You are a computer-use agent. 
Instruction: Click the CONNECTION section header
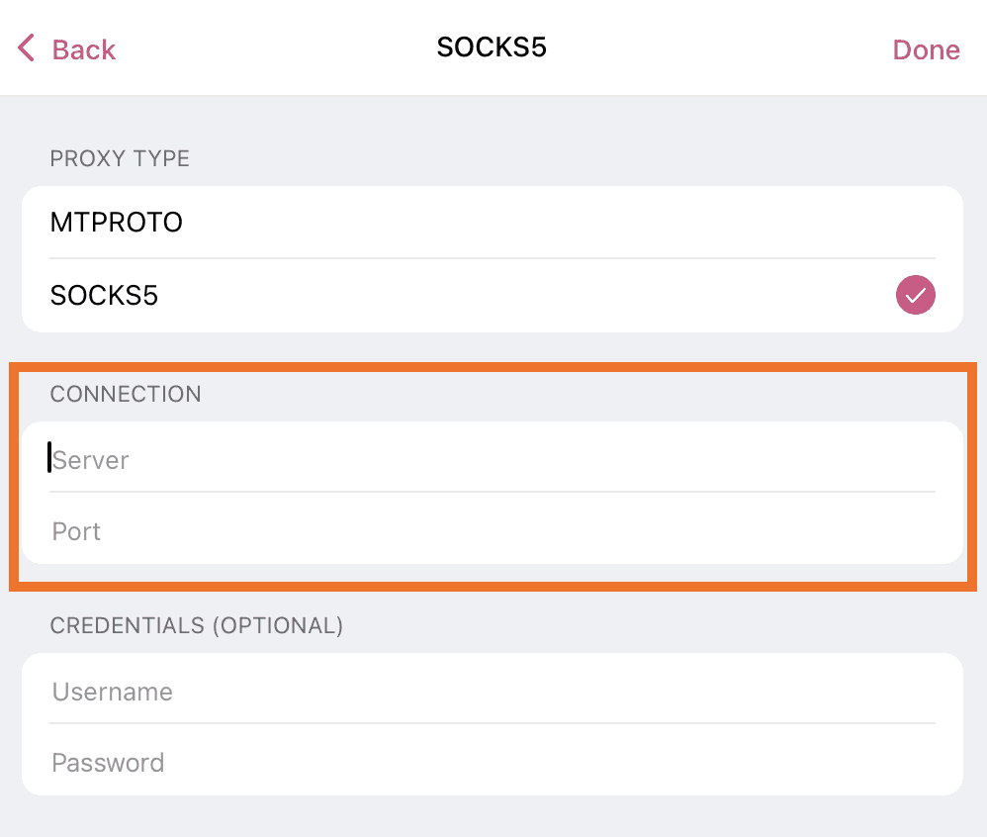click(x=126, y=394)
